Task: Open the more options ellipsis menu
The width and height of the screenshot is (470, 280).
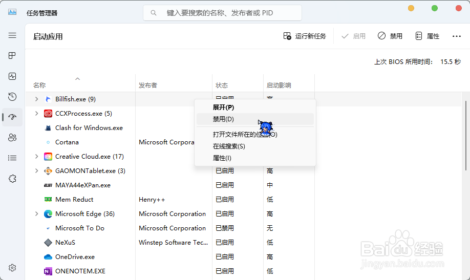Action: point(457,36)
